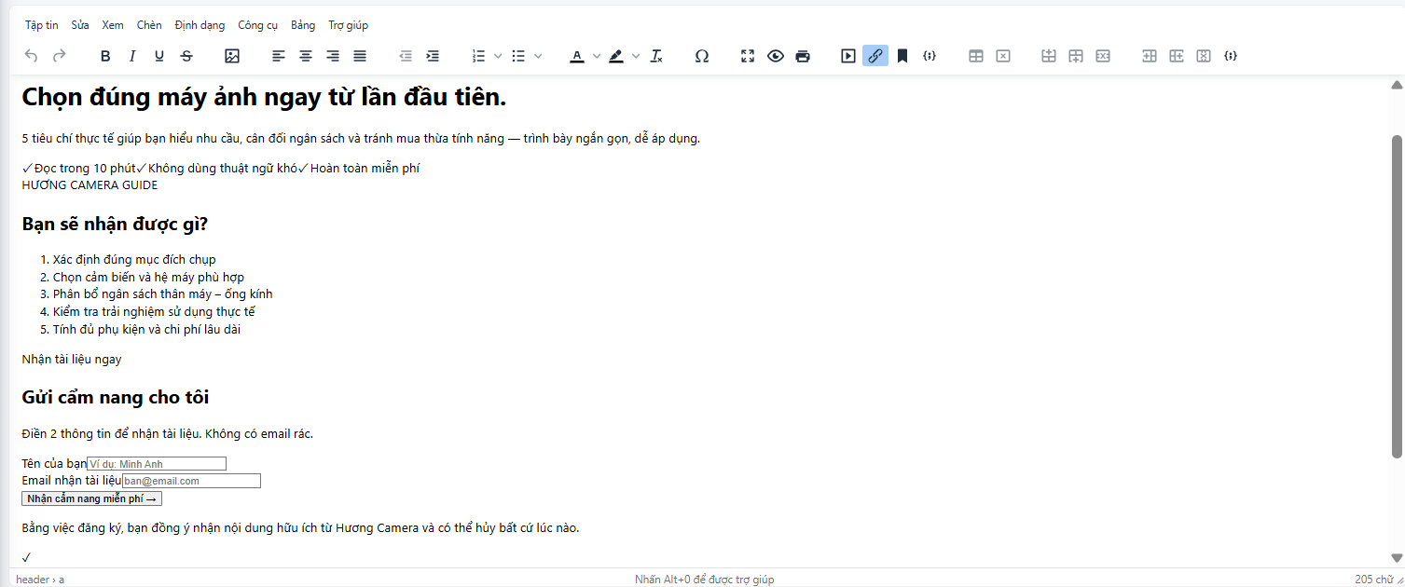Switch the editor to fullscreen mode
Viewport: 1405px width, 587px height.
(748, 56)
